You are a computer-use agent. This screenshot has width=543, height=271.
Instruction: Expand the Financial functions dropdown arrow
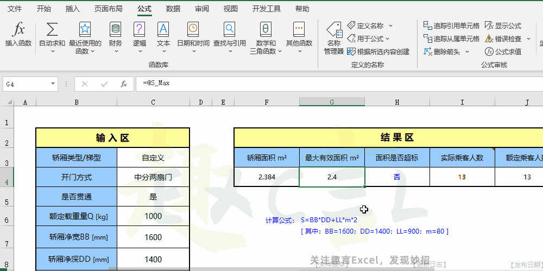tap(116, 51)
